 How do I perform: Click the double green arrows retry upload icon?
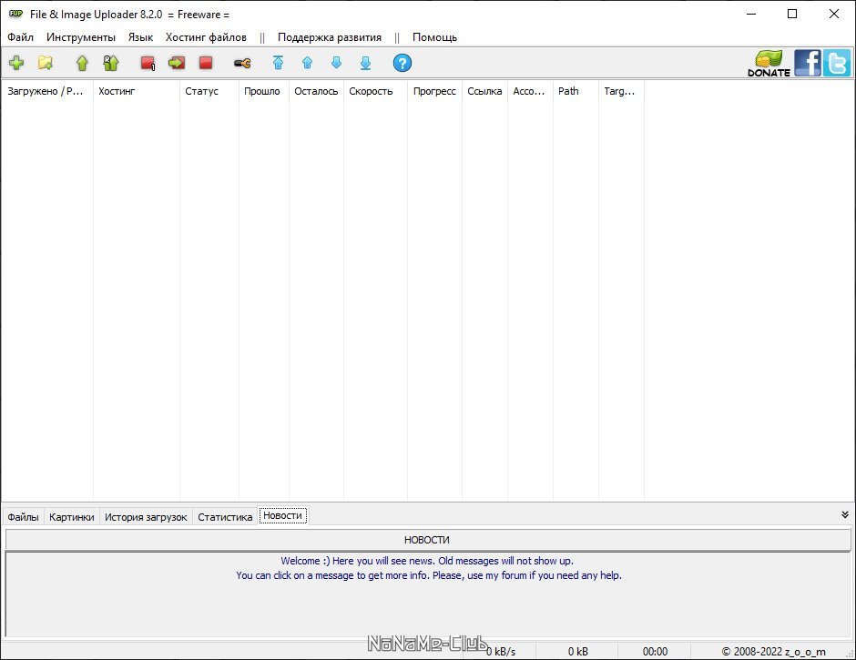pos(111,64)
